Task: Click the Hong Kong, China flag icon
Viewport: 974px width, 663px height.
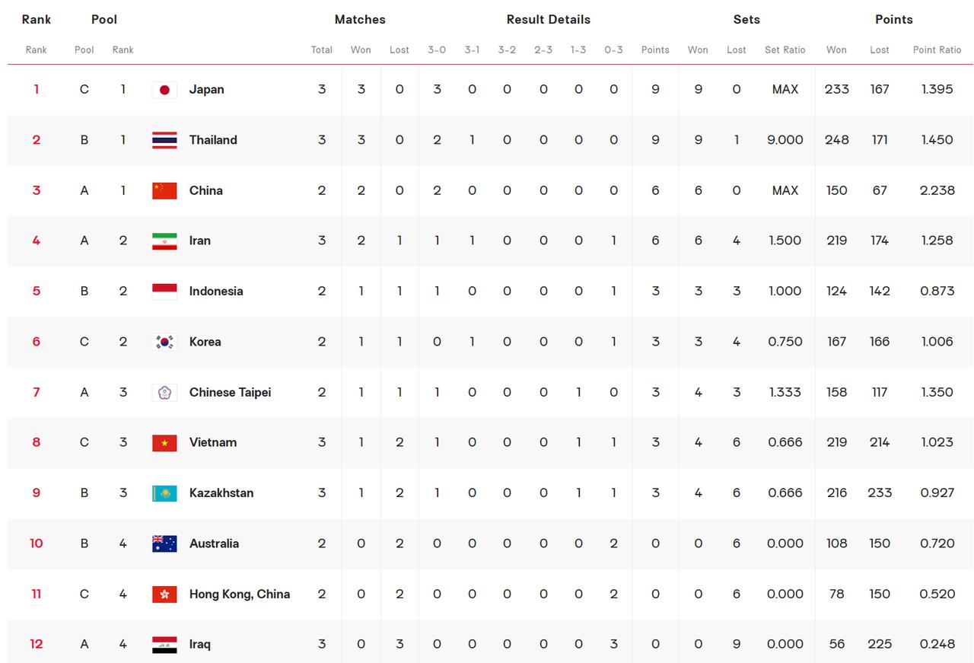Action: point(164,594)
